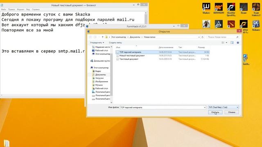
Task: Click the Музыка folder icon in navigation pane
Action: tap(93, 85)
